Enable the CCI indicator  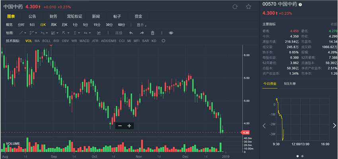pyautogui.click(x=122, y=41)
